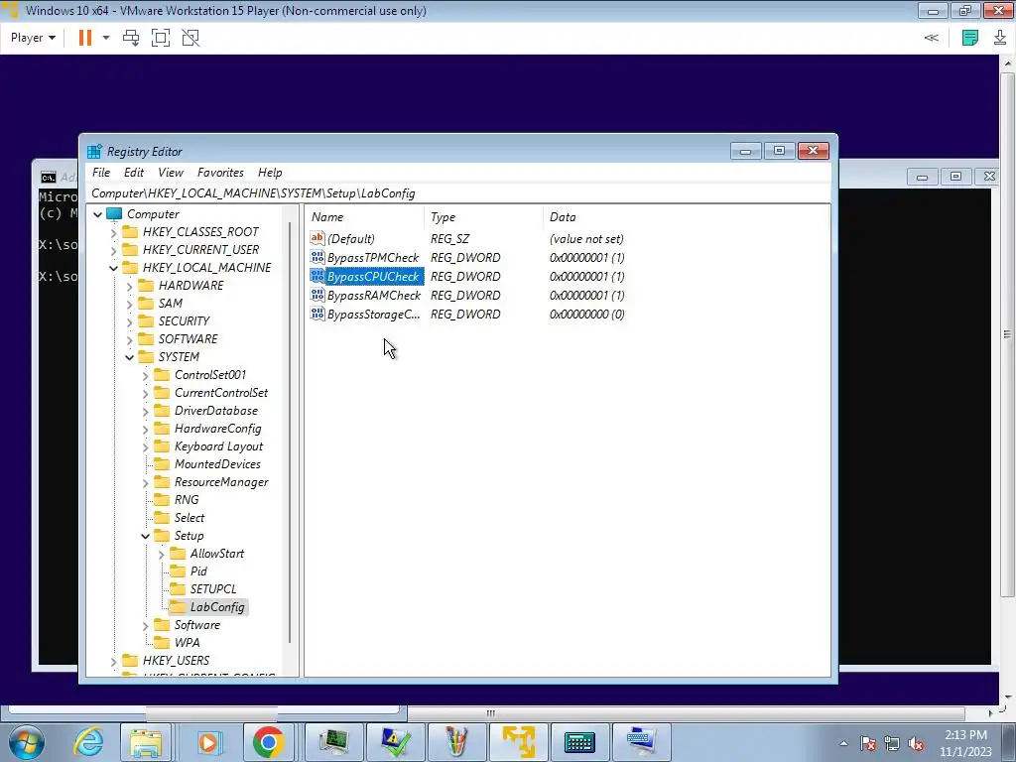Open the Registry Editor Help menu
Viewport: 1016px width, 762px height.
(270, 173)
